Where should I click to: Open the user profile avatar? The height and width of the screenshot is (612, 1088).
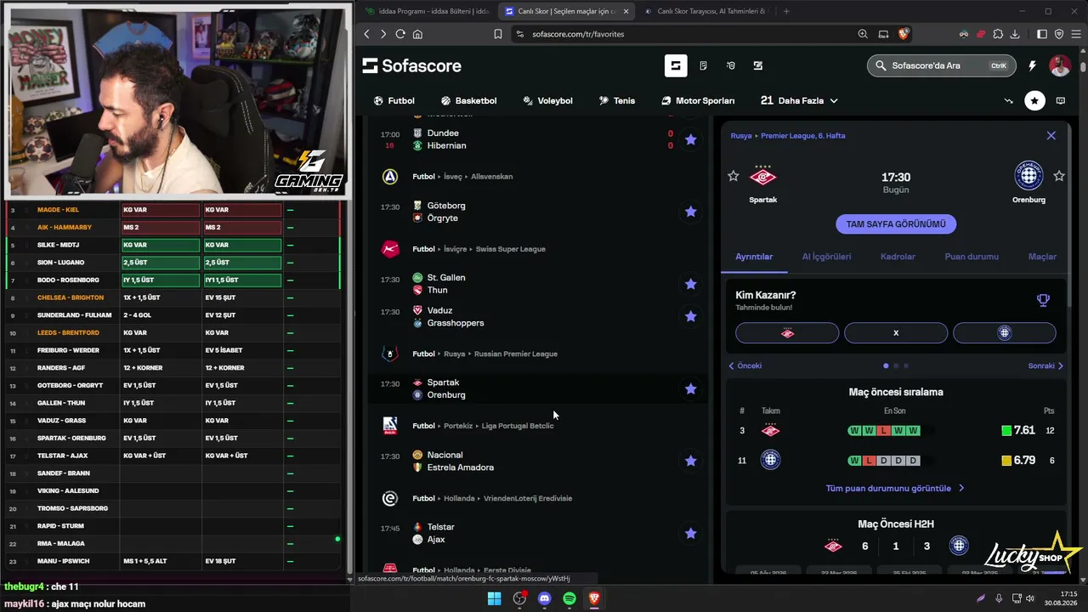(x=1060, y=65)
